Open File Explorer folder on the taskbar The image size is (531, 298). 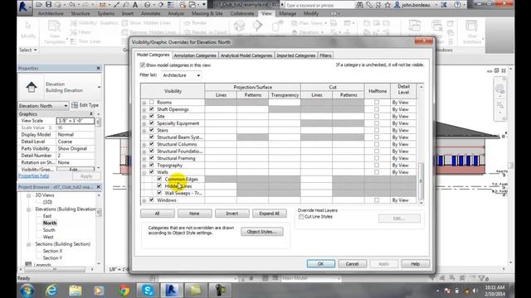tap(76, 291)
